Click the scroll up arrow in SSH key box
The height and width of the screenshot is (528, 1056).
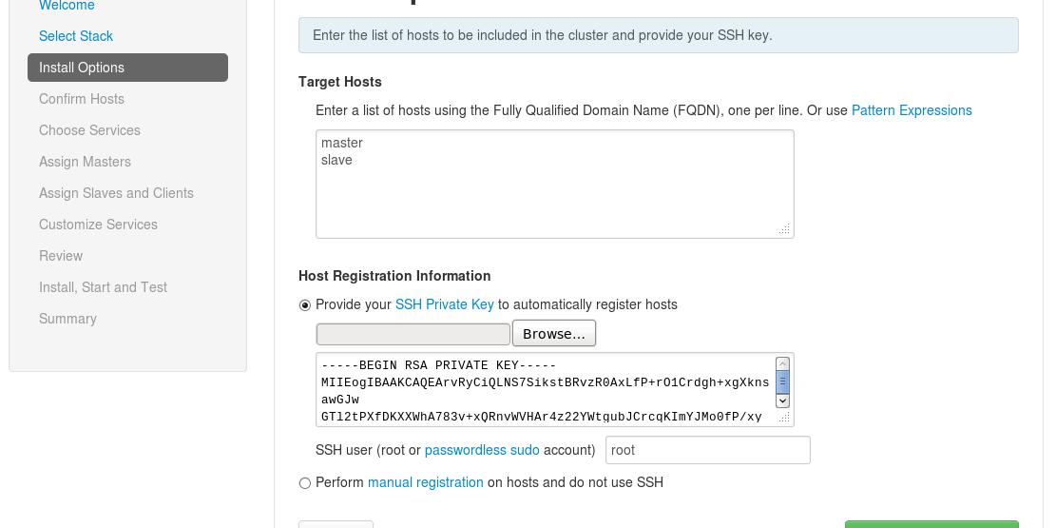click(x=782, y=364)
